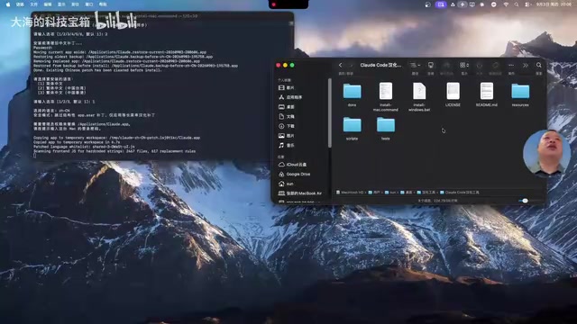Image resolution: width=577 pixels, height=324 pixels.
Task: Open the Finder more actions ellipsis menu
Action: pos(511,65)
